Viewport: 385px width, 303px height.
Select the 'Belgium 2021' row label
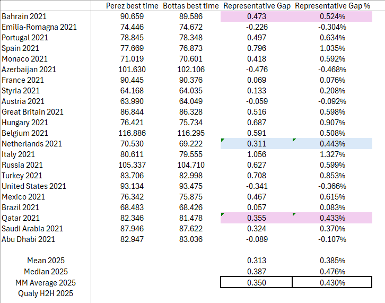[25, 133]
